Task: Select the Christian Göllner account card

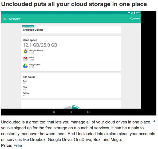Action: click(71, 30)
